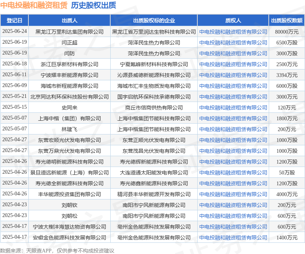Open the 质权人 link in the 海城市新程能源有限公司 row
The width and height of the screenshot is (305, 254).
pos(233,86)
